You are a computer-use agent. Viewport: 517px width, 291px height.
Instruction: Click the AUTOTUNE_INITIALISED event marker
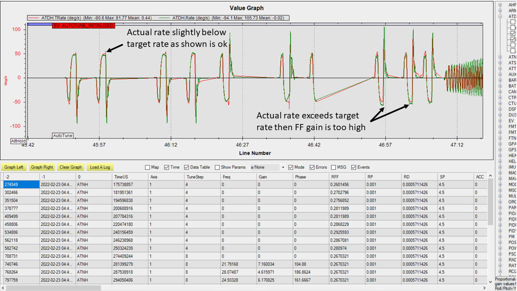tap(84, 25)
